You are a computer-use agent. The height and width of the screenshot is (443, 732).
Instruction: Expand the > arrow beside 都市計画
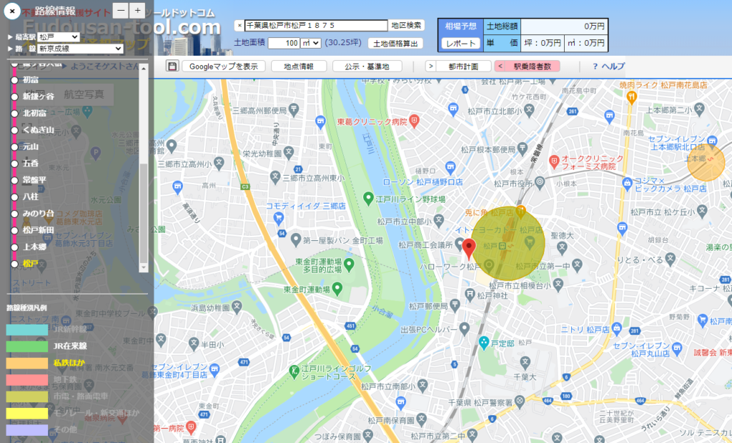tap(430, 66)
